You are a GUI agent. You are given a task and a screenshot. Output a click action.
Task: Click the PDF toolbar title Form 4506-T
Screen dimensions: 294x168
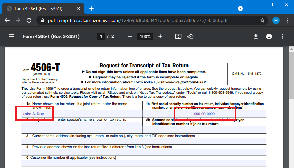pyautogui.click(x=51, y=36)
